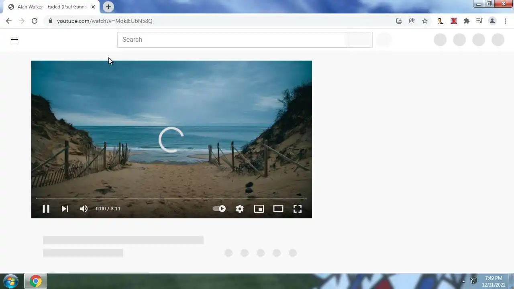Viewport: 514px width, 289px height.
Task: Toggle the autoplay switch
Action: 219,209
